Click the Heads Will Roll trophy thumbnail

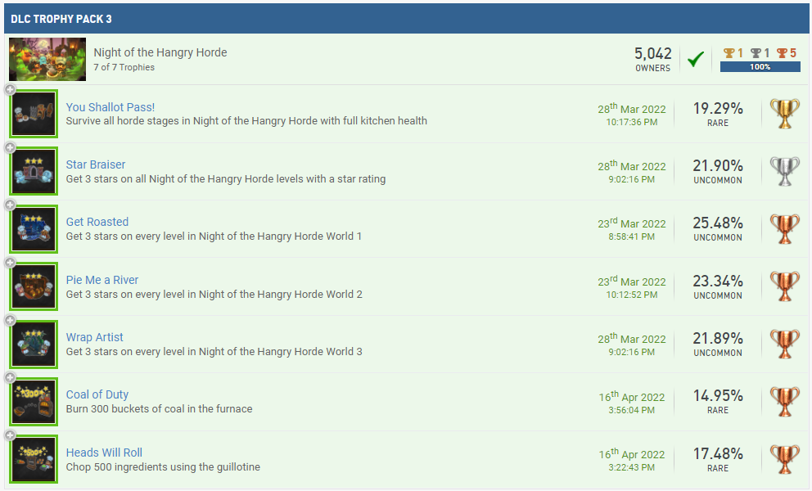click(x=34, y=459)
